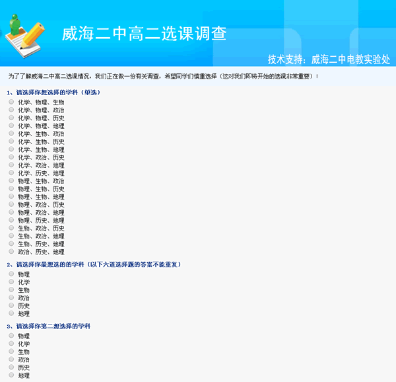Select radio option 化学、物理、生物

click(11, 102)
